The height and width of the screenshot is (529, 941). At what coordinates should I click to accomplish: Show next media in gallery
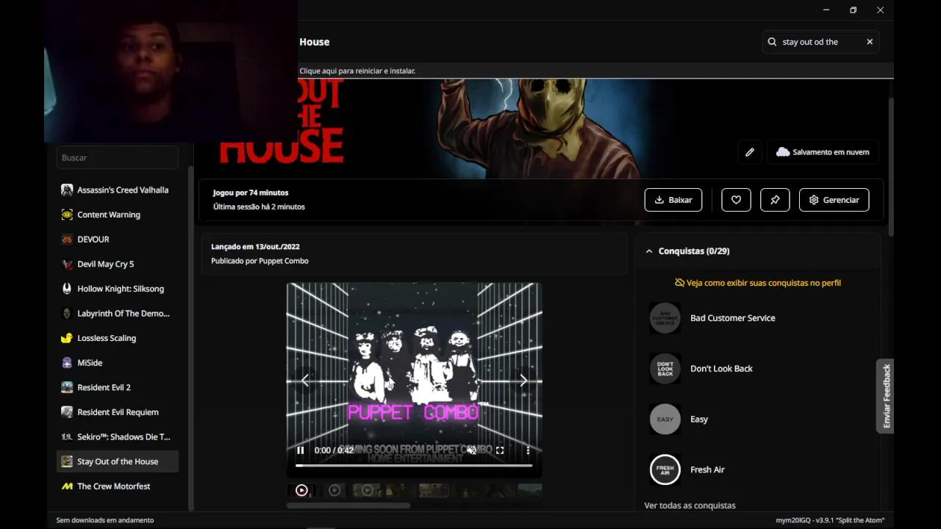coord(523,381)
